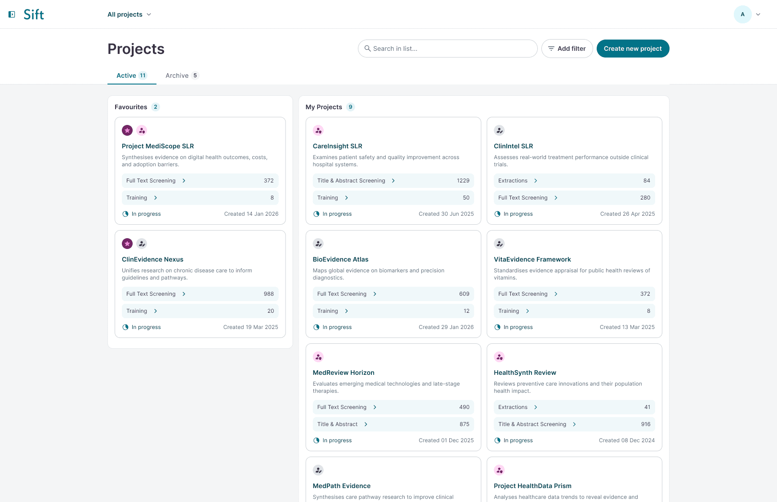
Task: Click the Search in list input field
Action: click(x=447, y=49)
